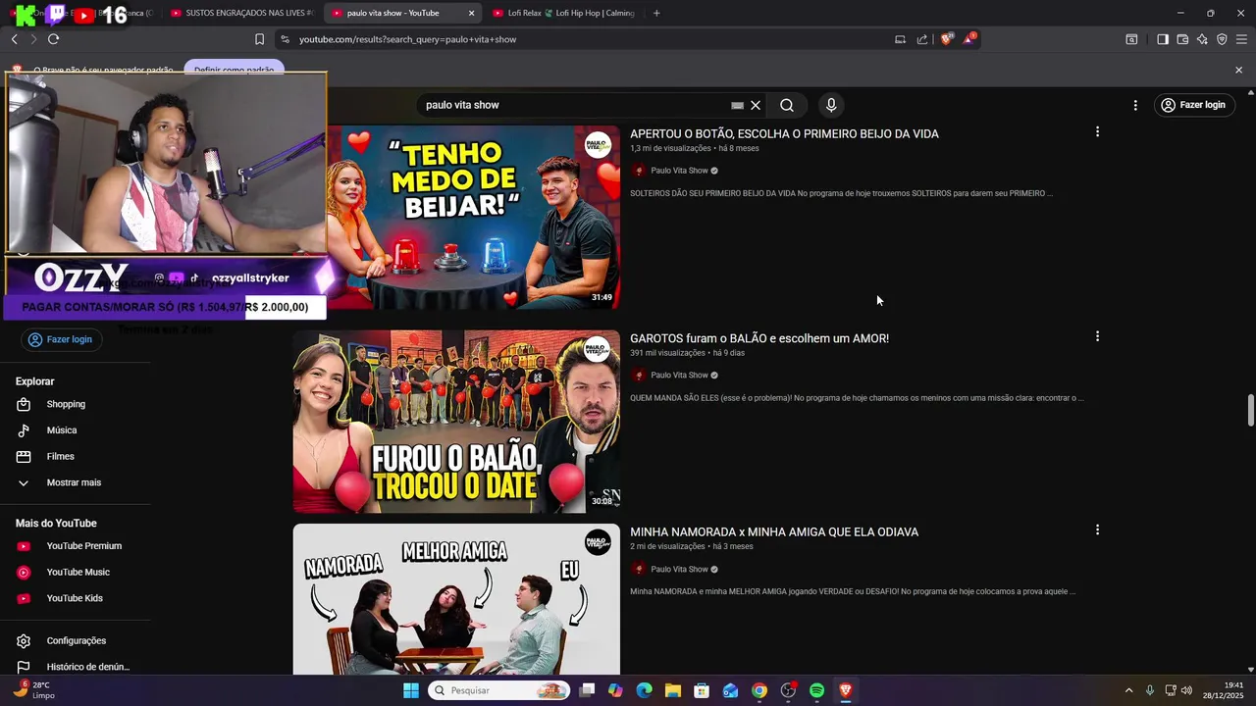Open Brave VPN shield icon
The height and width of the screenshot is (706, 1256).
click(1222, 39)
